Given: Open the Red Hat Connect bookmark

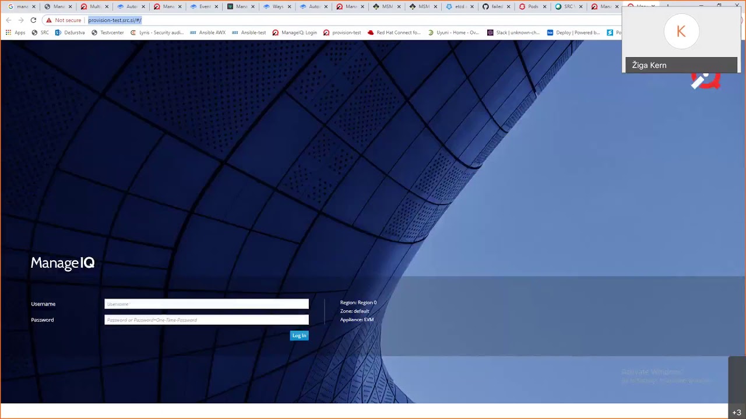Looking at the screenshot, I should (394, 33).
